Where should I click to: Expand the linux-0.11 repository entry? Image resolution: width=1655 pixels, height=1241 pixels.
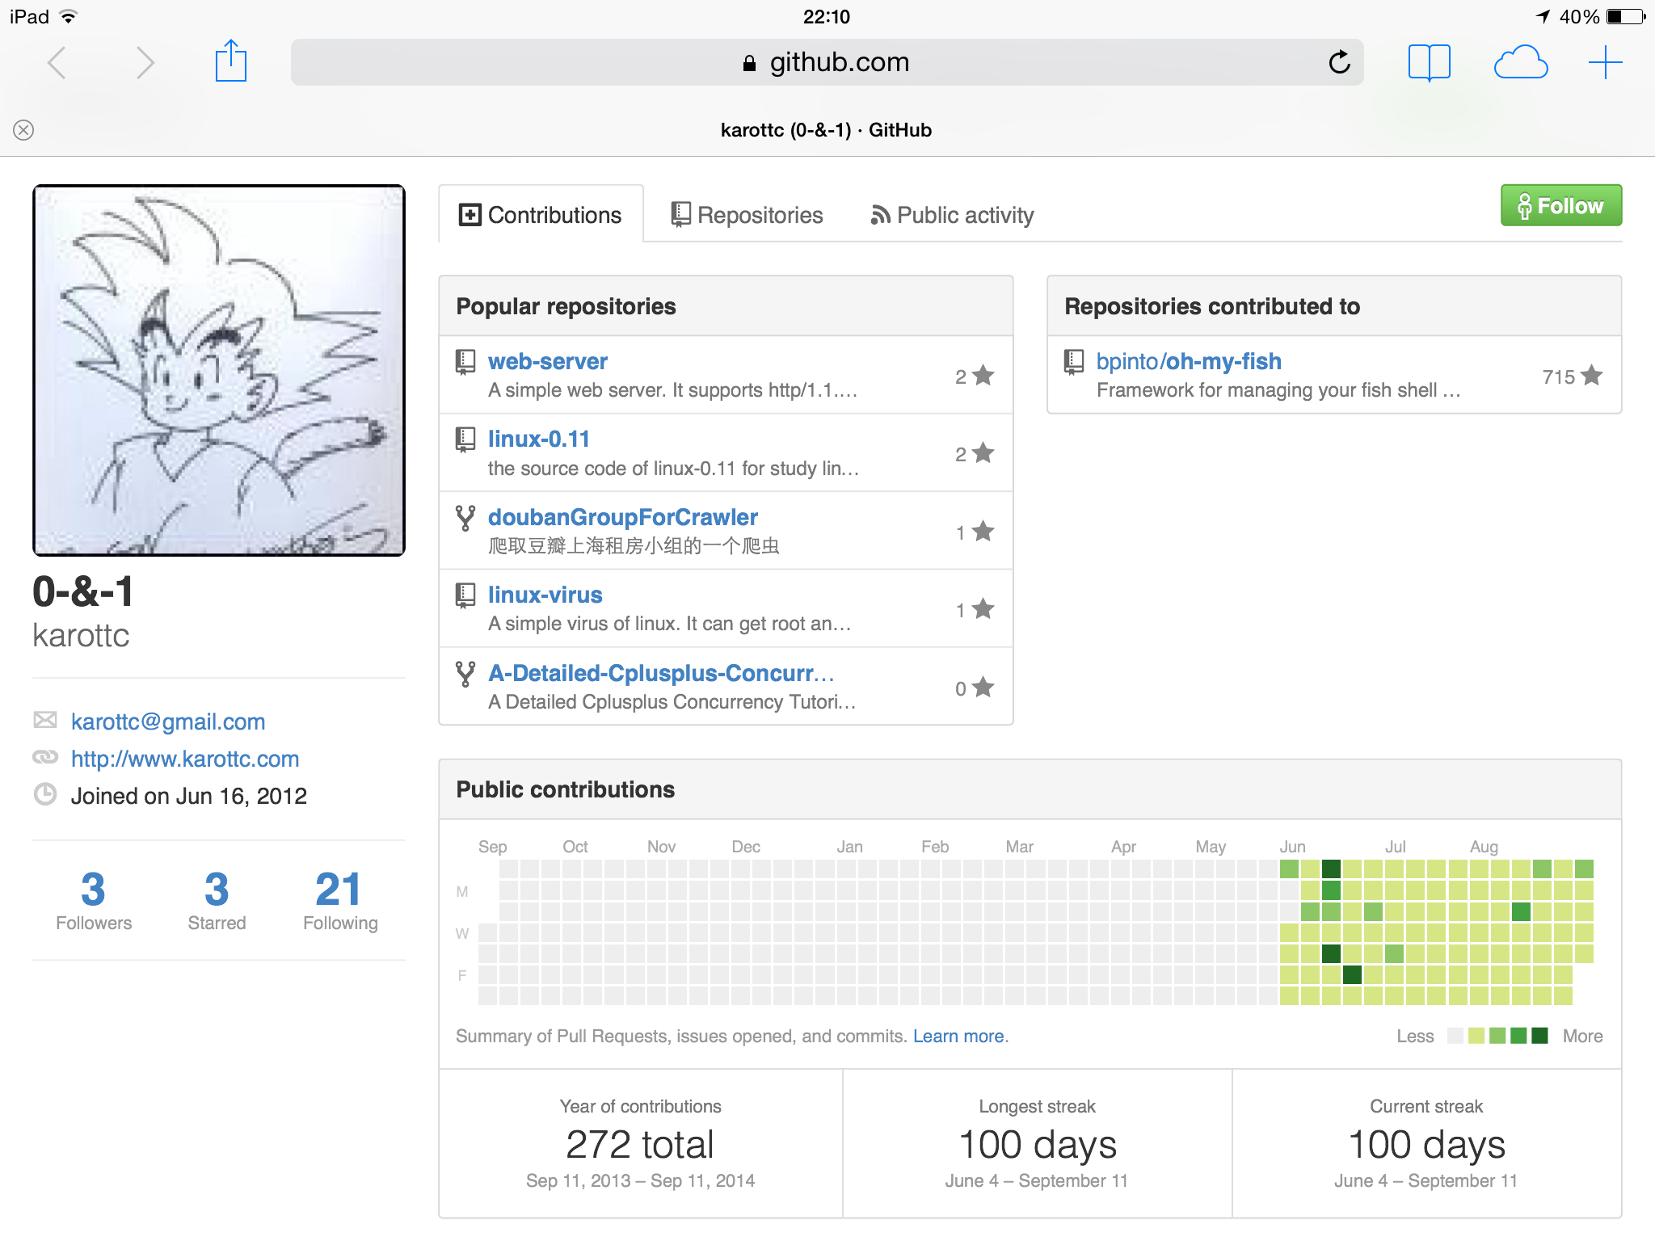pos(538,437)
